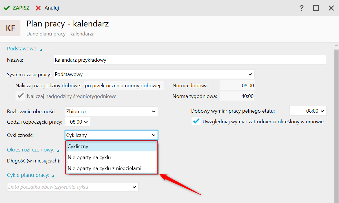Viewport: 339px width, 203px height.
Task: Click into the Nazwa text field
Action: (x=190, y=60)
